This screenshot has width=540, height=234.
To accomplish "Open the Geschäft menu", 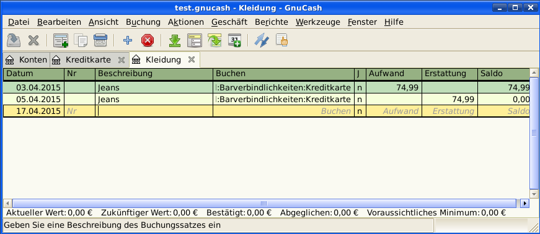I will click(229, 22).
